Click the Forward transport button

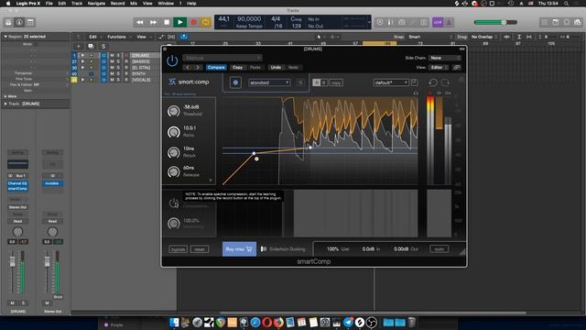tap(153, 22)
